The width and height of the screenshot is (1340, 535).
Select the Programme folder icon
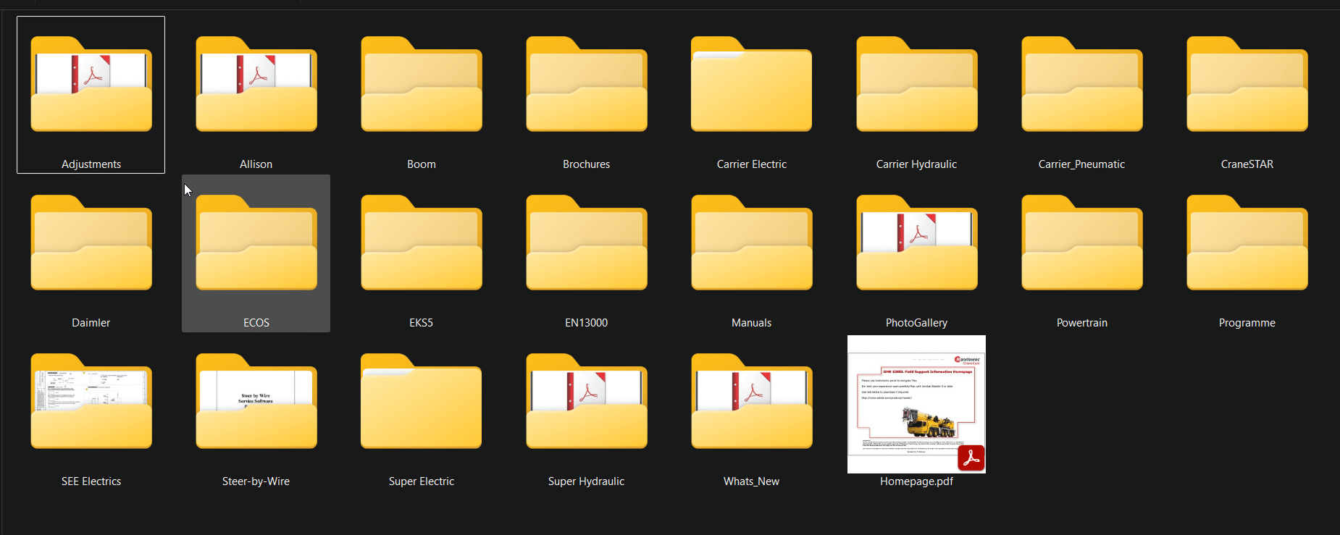[x=1247, y=243]
